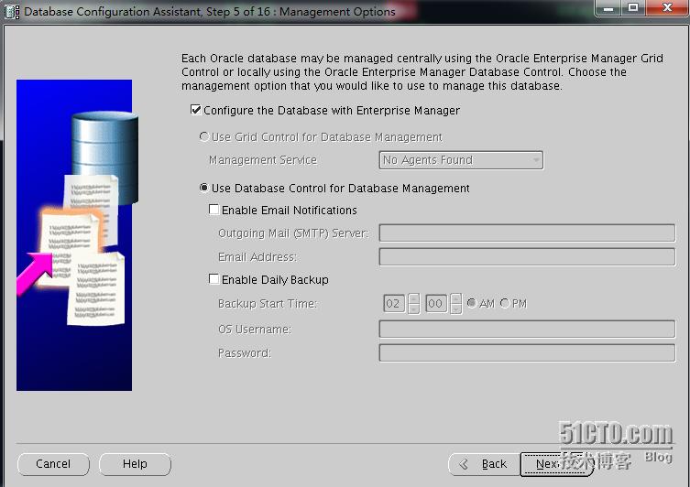Select the AM radio button

(x=471, y=303)
